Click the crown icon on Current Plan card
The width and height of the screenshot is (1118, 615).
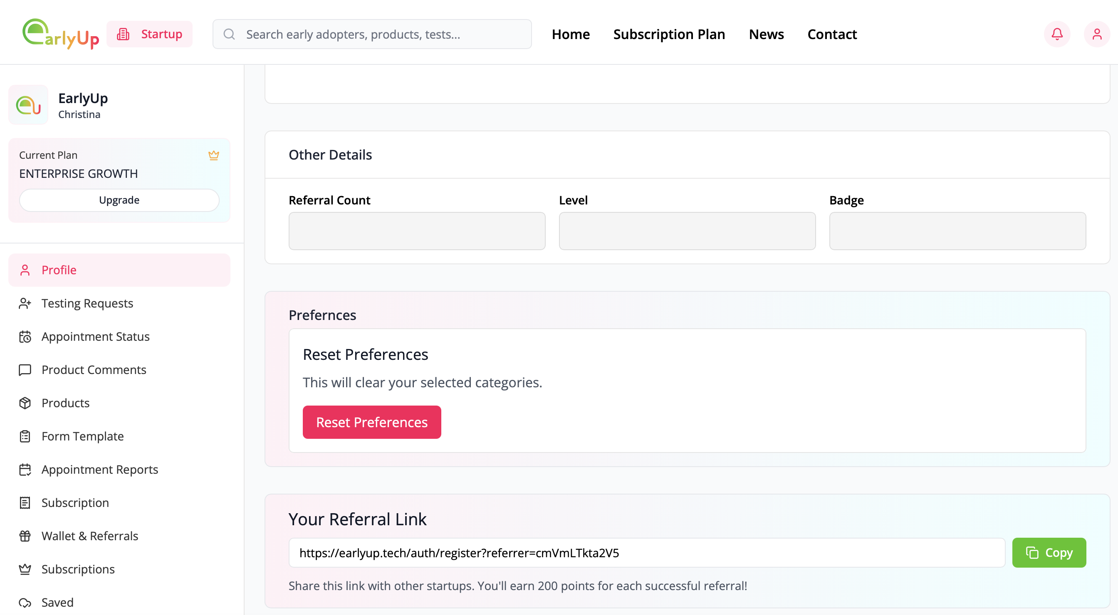(213, 155)
